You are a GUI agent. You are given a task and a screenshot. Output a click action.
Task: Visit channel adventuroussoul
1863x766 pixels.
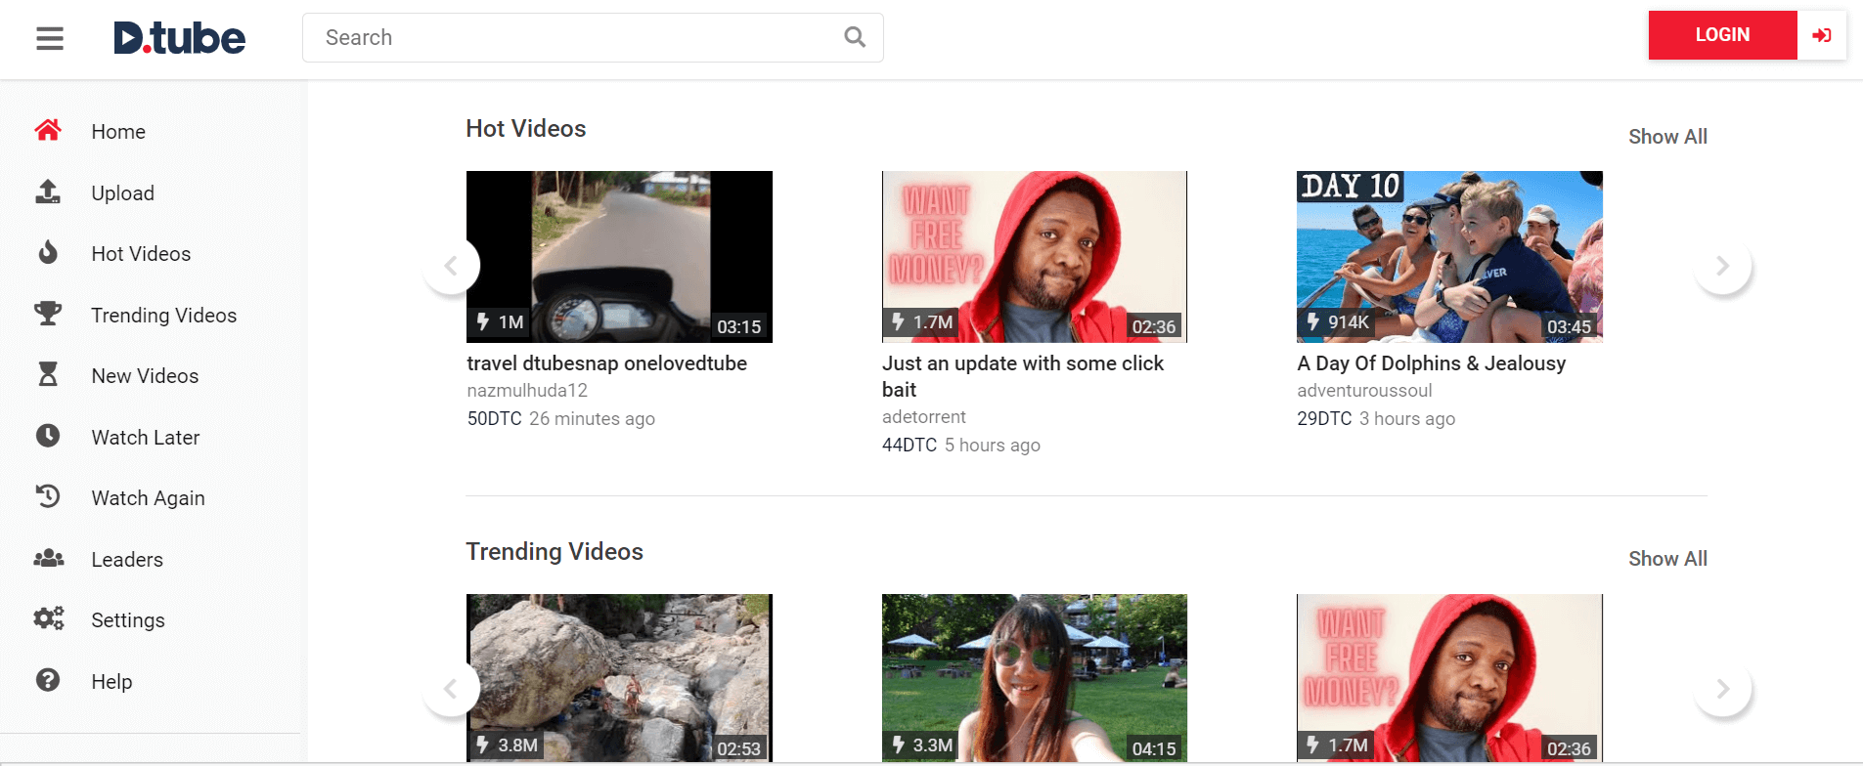tap(1364, 391)
